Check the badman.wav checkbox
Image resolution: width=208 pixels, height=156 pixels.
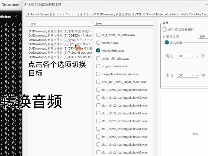click(x=98, y=43)
